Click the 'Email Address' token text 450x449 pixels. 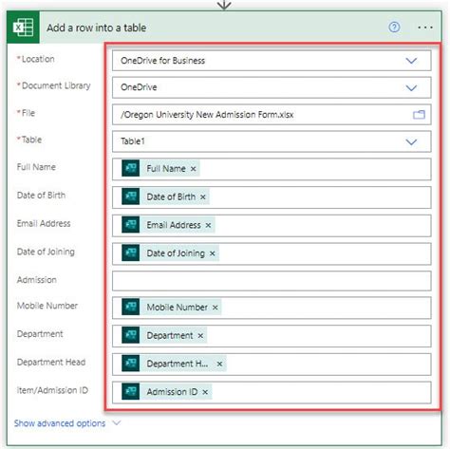tap(174, 225)
